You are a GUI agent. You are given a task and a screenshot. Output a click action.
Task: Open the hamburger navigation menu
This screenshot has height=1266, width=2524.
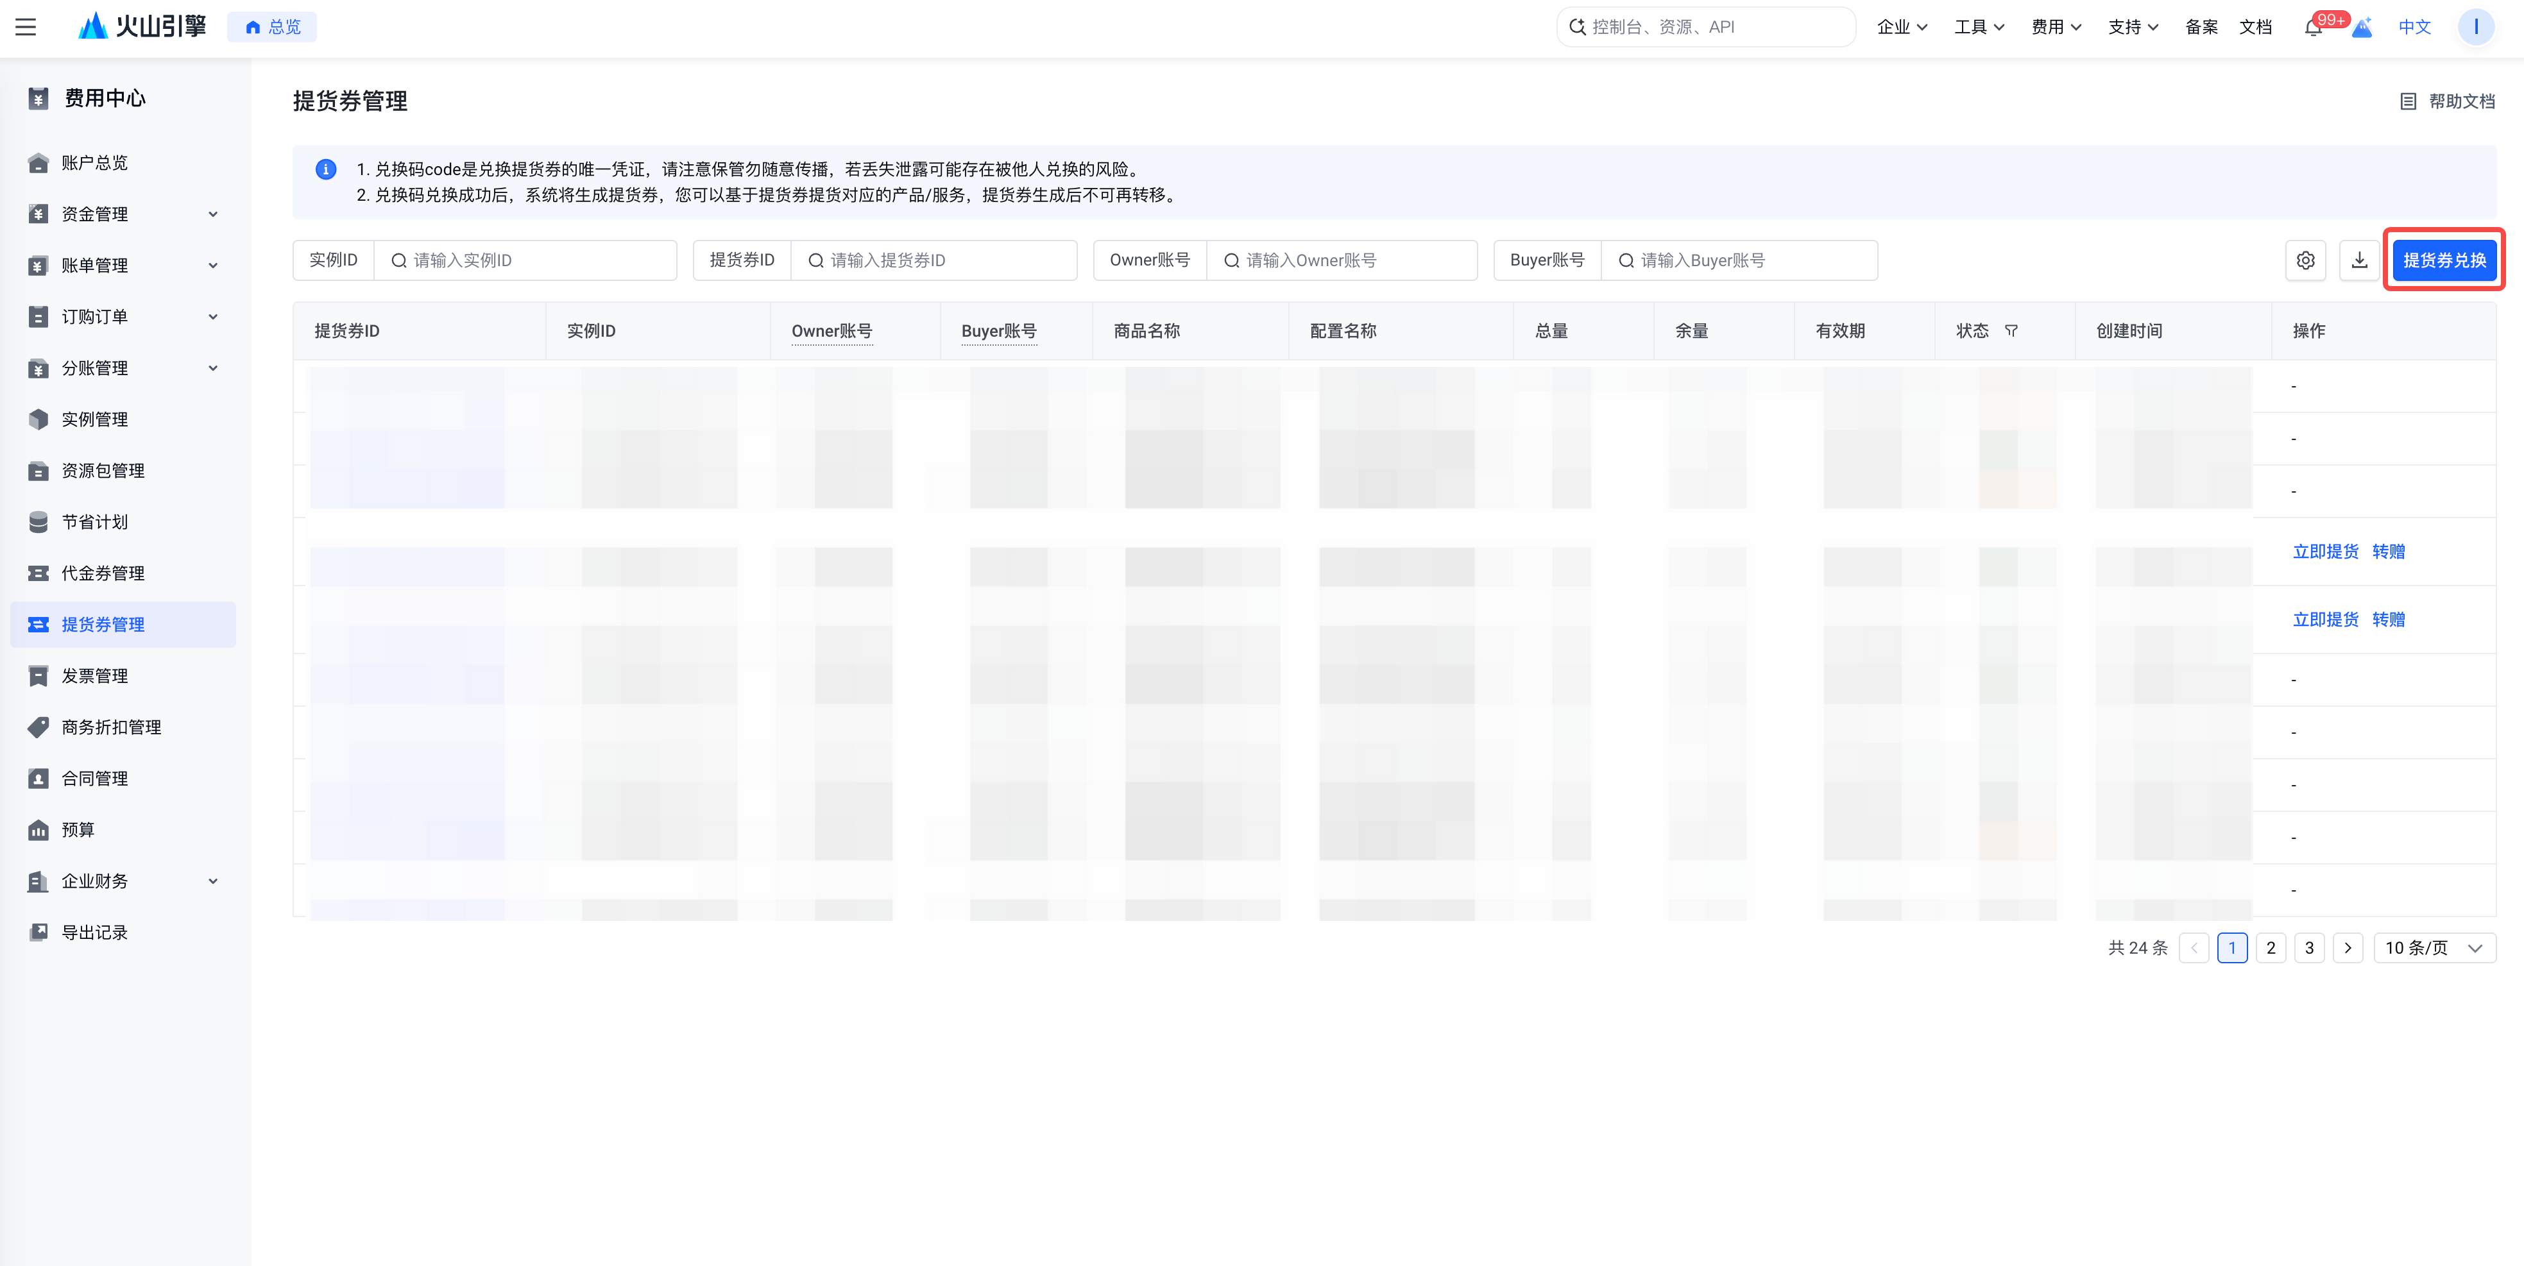pyautogui.click(x=26, y=28)
